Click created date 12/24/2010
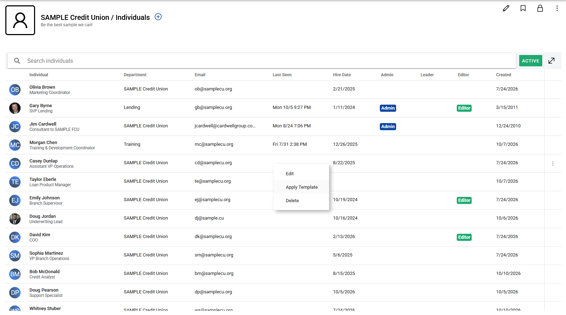 point(508,126)
